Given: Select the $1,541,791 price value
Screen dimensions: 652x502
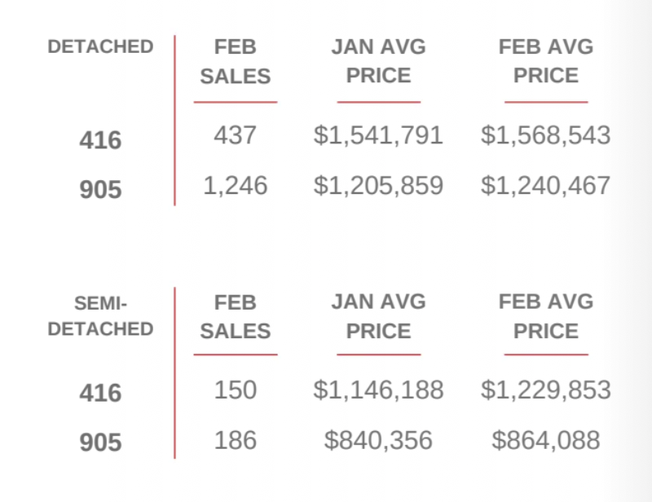Looking at the screenshot, I should 378,135.
